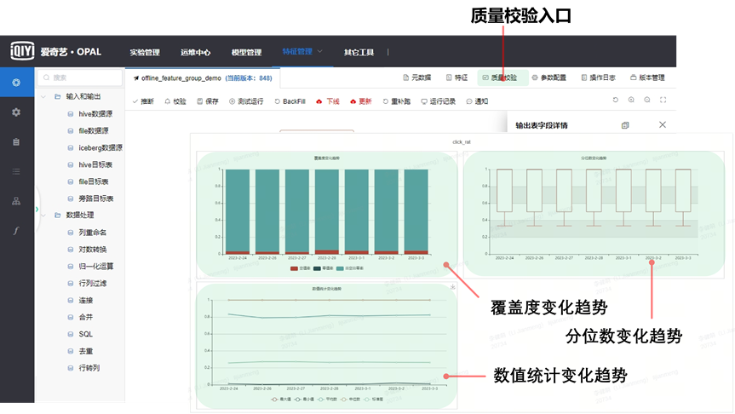Close the output table field details panel
The image size is (735, 414).
(663, 125)
